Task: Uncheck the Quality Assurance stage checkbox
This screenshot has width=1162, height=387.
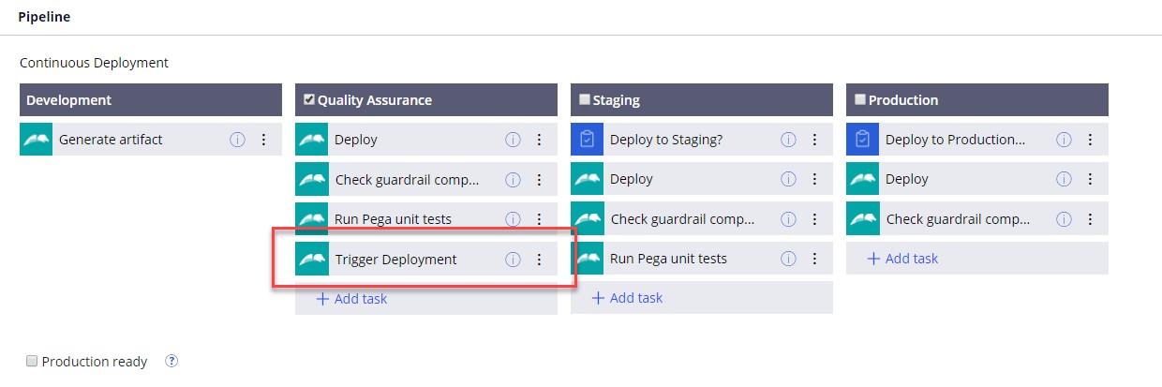Action: point(309,99)
